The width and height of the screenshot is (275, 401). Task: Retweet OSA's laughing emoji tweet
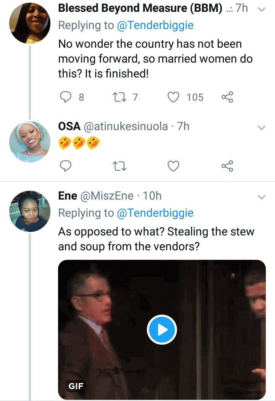pyautogui.click(x=120, y=166)
